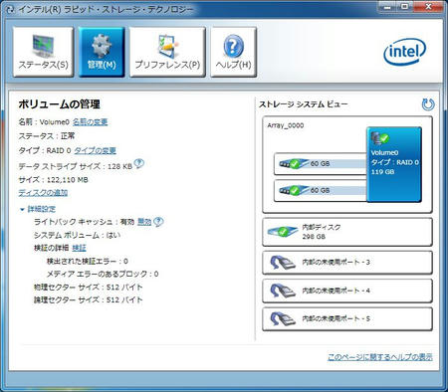This screenshot has width=448, height=392.
Task: Open the ヘルプ(H) tab
Action: [234, 52]
